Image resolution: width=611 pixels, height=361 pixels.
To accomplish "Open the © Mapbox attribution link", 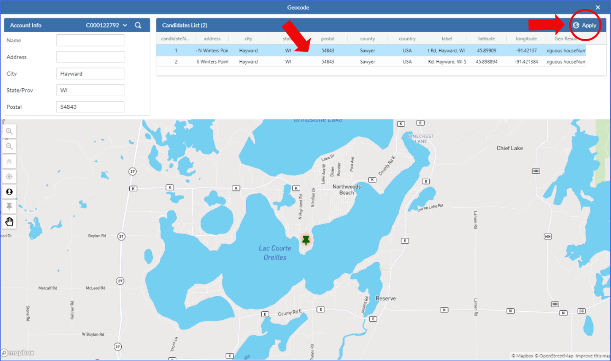I will click(522, 356).
